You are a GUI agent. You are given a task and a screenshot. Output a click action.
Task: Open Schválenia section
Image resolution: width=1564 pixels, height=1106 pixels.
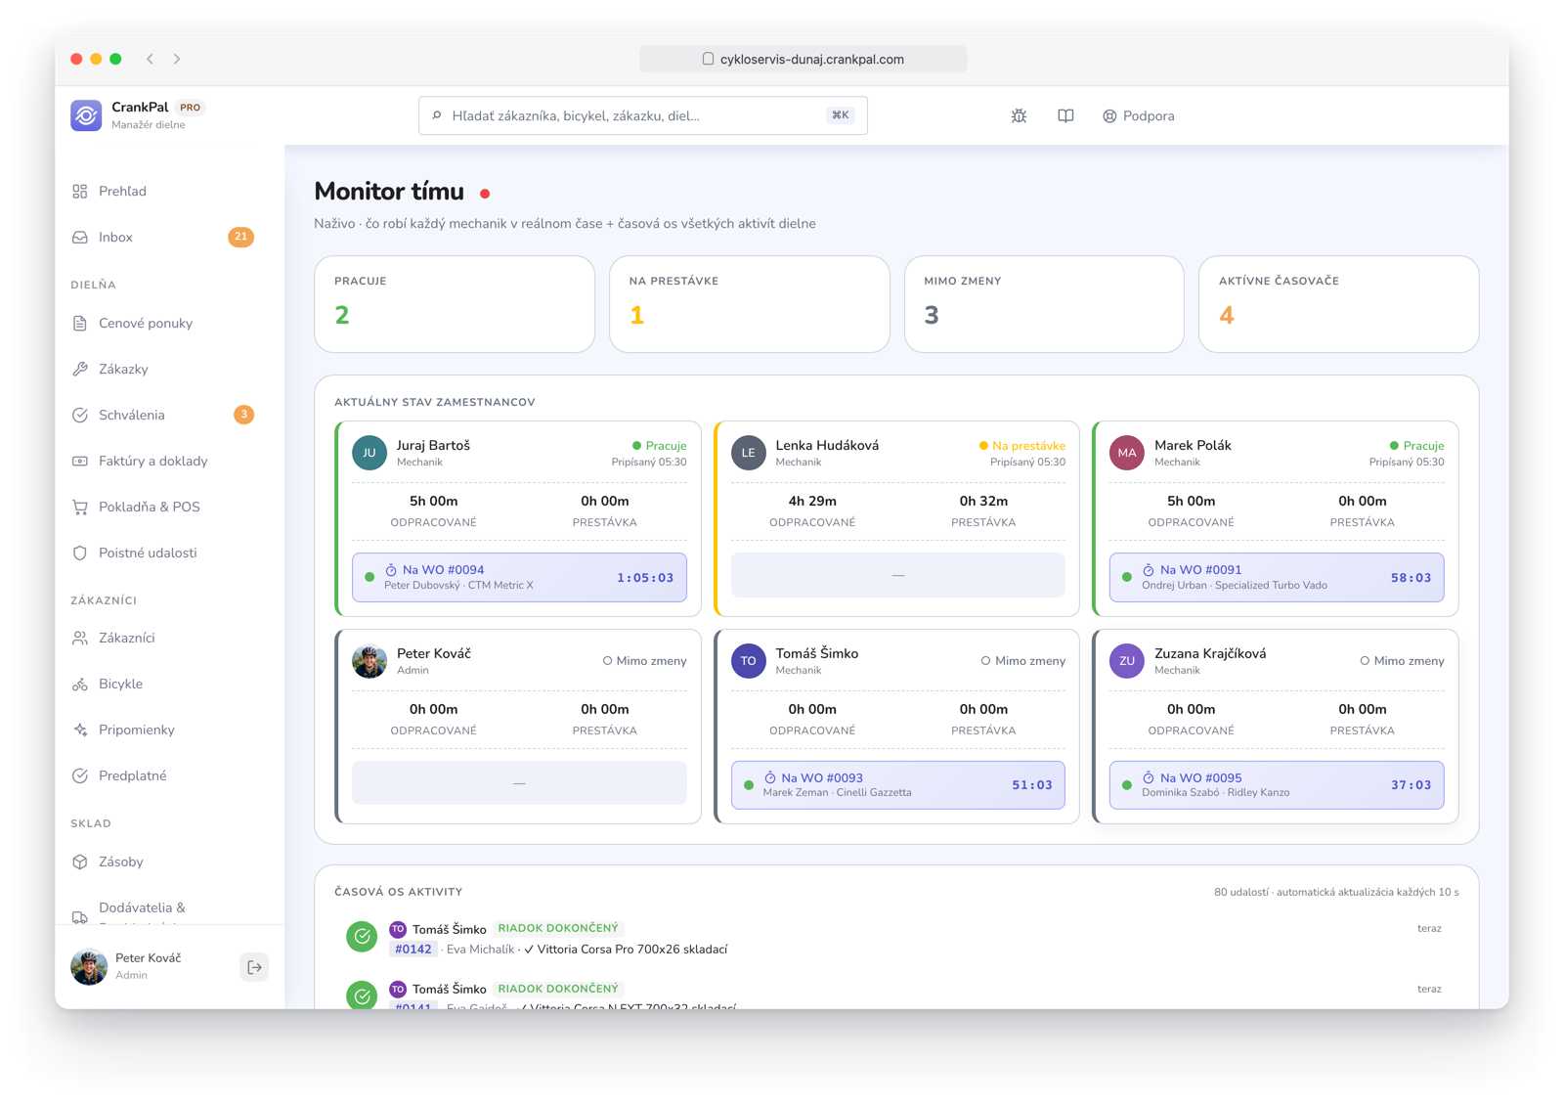click(x=162, y=415)
